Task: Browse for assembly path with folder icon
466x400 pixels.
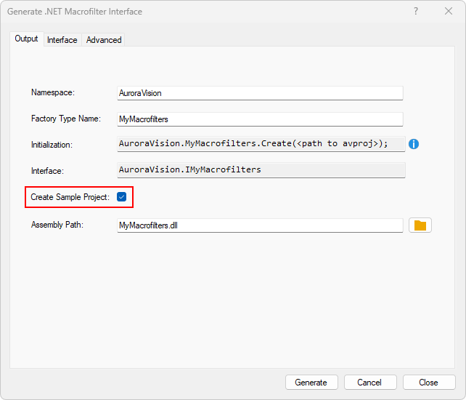Action: (420, 225)
